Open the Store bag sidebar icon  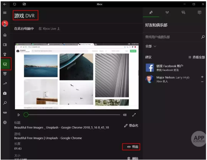click(5, 93)
